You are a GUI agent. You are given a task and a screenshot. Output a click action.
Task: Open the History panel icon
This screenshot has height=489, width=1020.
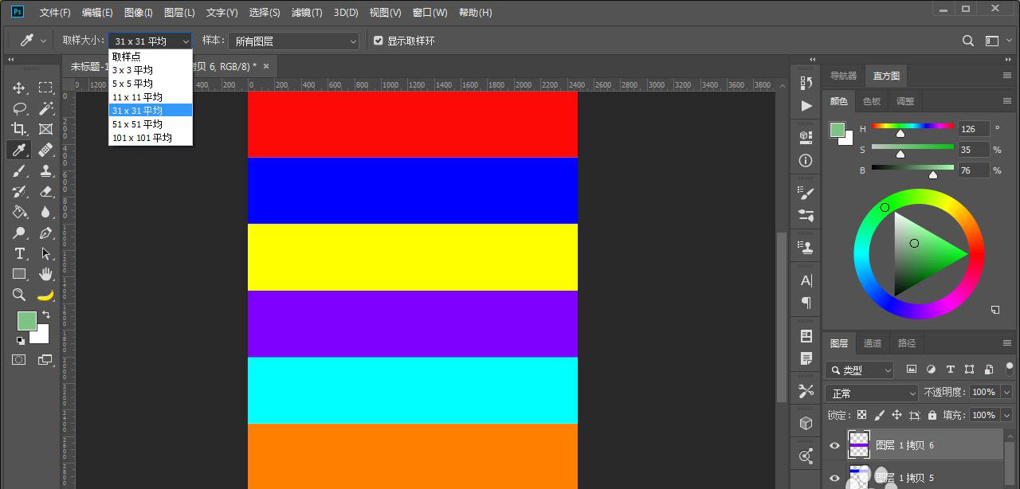coord(806,83)
